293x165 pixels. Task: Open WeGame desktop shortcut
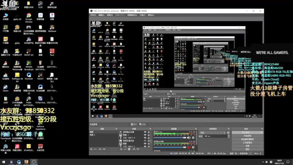[52, 29]
